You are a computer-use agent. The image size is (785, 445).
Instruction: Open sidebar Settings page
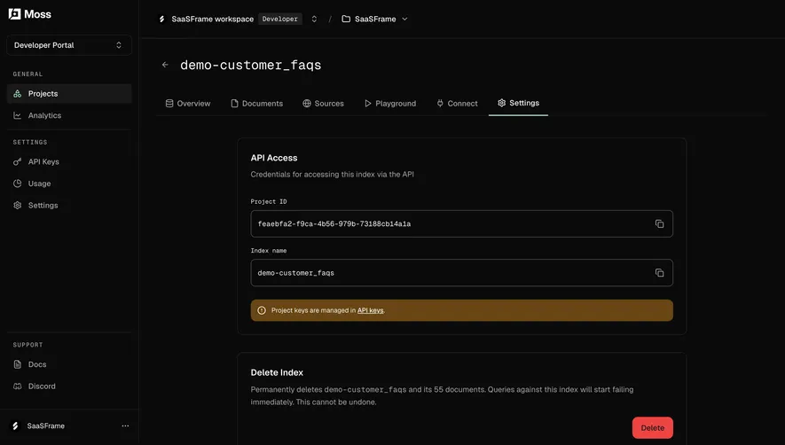click(69, 206)
